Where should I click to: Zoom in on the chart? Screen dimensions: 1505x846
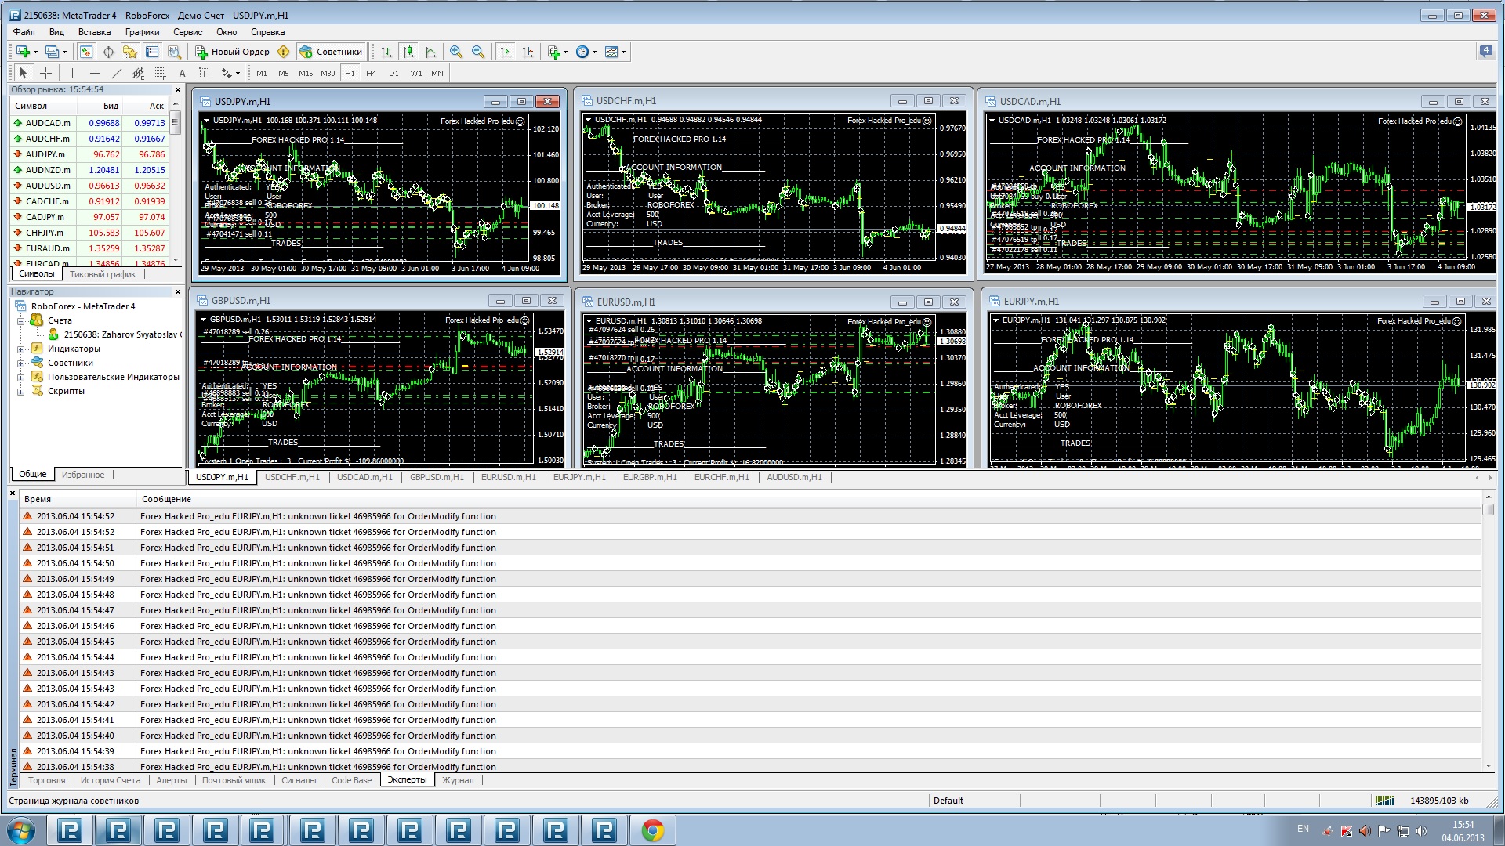456,52
